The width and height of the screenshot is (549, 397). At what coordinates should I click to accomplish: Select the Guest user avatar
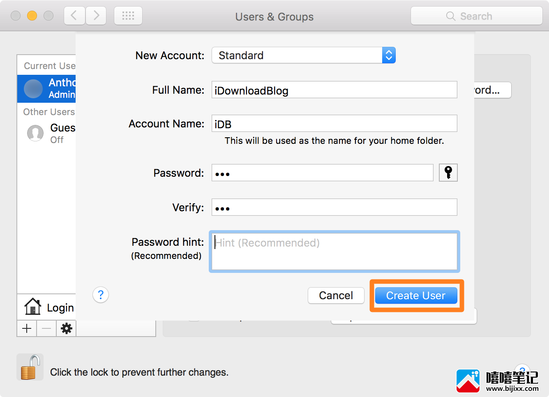click(x=35, y=133)
